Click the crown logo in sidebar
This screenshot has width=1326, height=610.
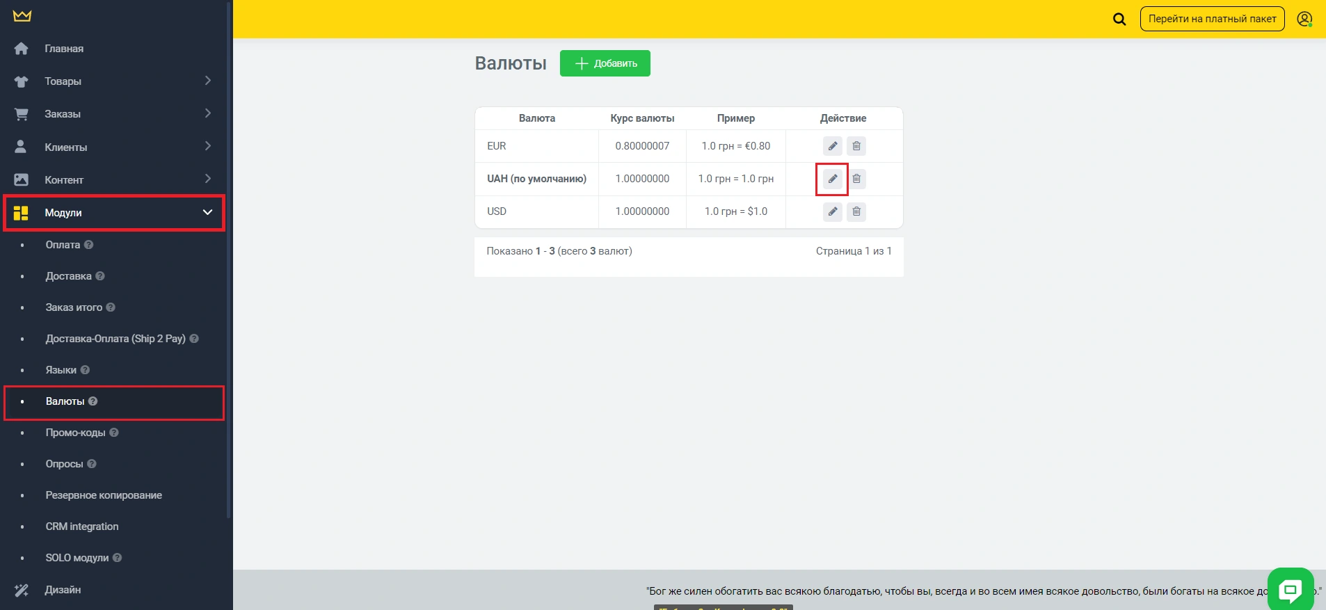[22, 16]
